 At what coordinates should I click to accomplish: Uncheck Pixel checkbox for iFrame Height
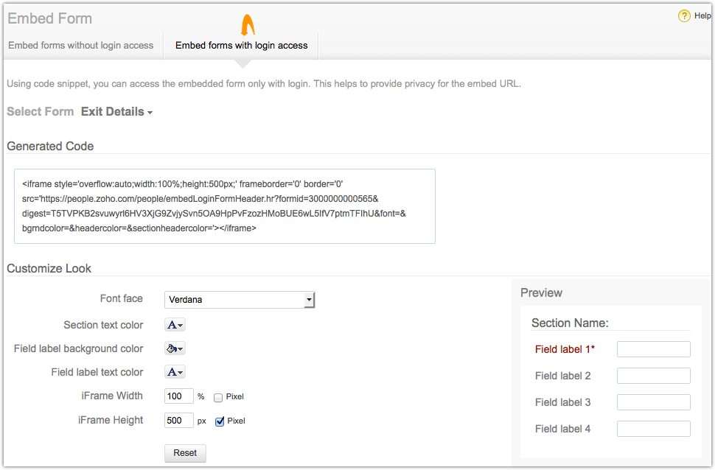(220, 421)
